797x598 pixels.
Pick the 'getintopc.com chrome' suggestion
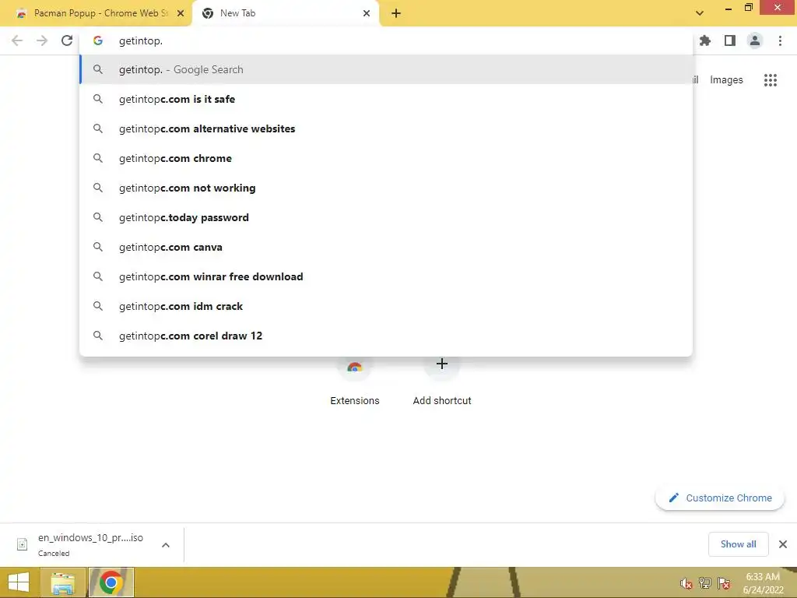pos(386,158)
